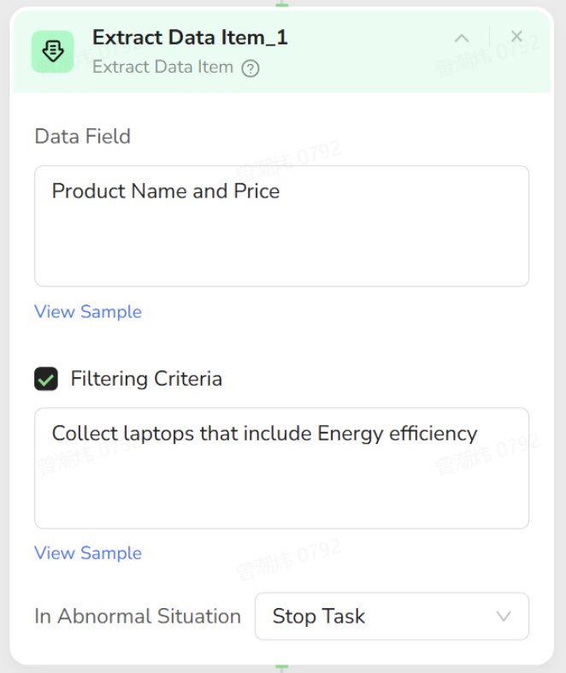The width and height of the screenshot is (566, 673).
Task: Click the bottom green connector node
Action: click(282, 668)
